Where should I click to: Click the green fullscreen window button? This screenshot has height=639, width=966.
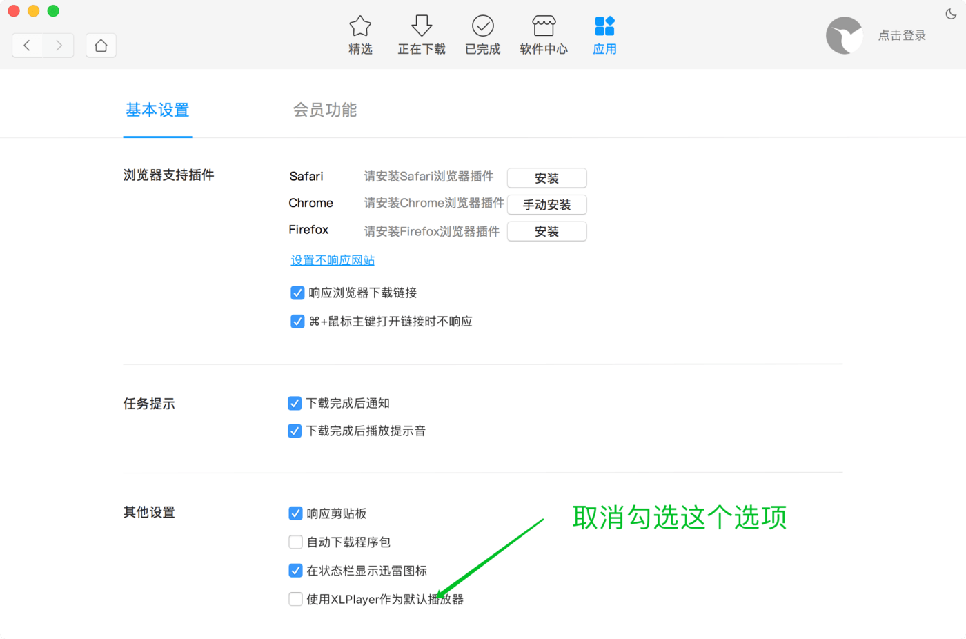(x=53, y=11)
